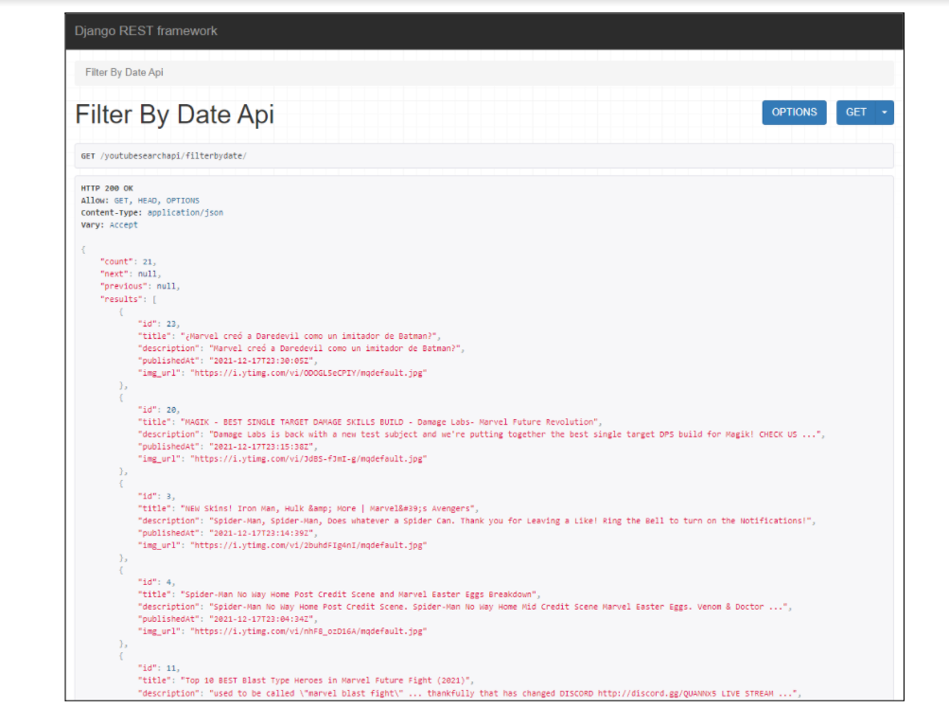Click the "id": 20 entry
The image size is (949, 708).
(x=159, y=410)
